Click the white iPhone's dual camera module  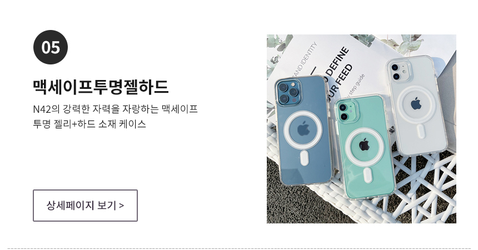pyautogui.click(x=399, y=72)
